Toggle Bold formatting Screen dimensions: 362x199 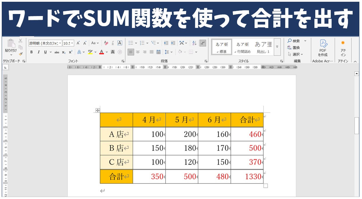coord(32,52)
